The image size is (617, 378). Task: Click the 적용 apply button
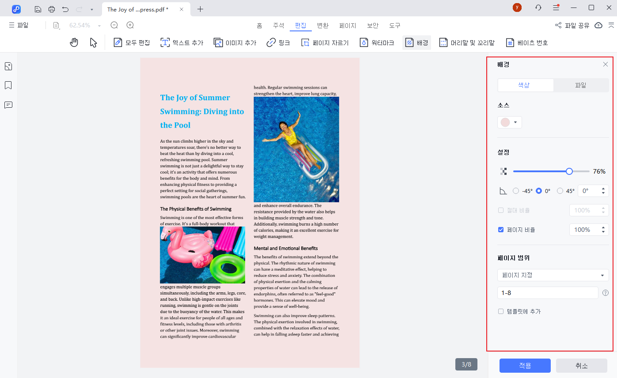point(525,366)
